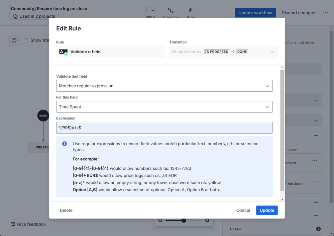
Task: Expand the upper chevron section in side panel
Action: tap(316, 101)
